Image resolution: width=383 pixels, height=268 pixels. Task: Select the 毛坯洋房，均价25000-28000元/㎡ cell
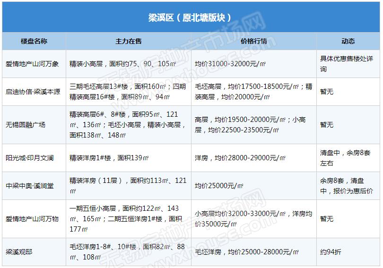[x=247, y=252]
